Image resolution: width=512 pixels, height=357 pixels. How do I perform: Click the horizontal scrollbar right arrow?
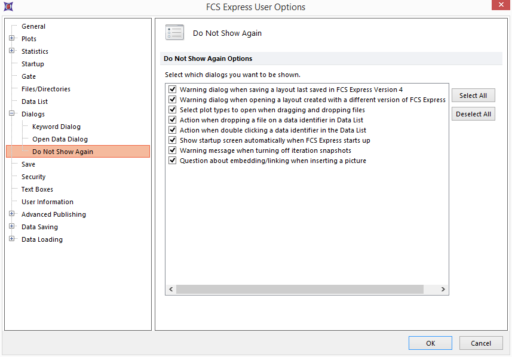(443, 290)
